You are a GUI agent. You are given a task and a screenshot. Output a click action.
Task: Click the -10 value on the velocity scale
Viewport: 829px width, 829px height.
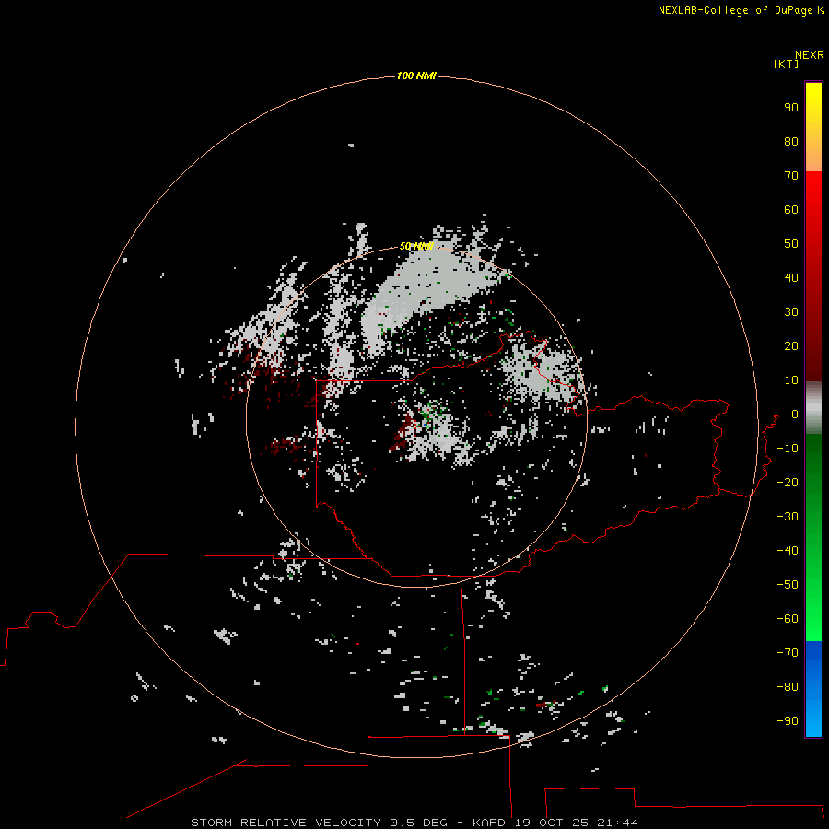pyautogui.click(x=788, y=449)
